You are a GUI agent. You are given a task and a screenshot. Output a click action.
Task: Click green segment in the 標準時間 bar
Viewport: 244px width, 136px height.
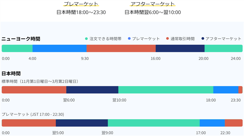pyautogui.click(x=166, y=90)
